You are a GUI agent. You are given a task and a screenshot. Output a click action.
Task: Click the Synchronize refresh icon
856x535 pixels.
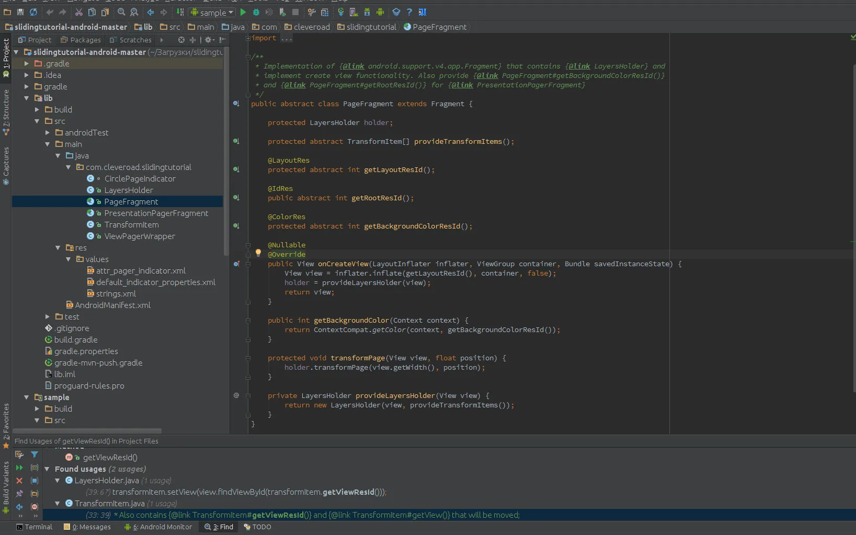pyautogui.click(x=33, y=12)
